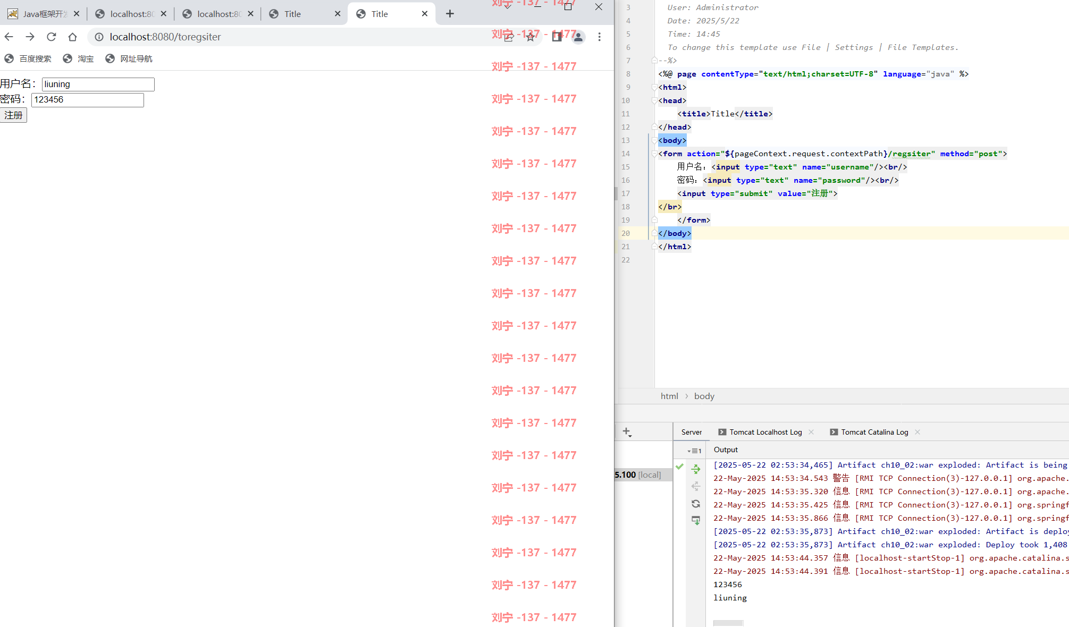This screenshot has width=1069, height=627.
Task: Open 淘宝 bookmark
Action: (78, 58)
